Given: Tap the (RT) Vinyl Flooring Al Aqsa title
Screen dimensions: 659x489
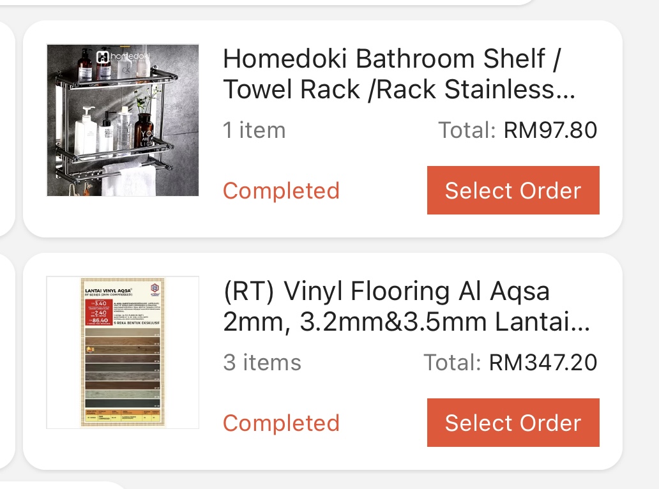Looking at the screenshot, I should pyautogui.click(x=406, y=306).
